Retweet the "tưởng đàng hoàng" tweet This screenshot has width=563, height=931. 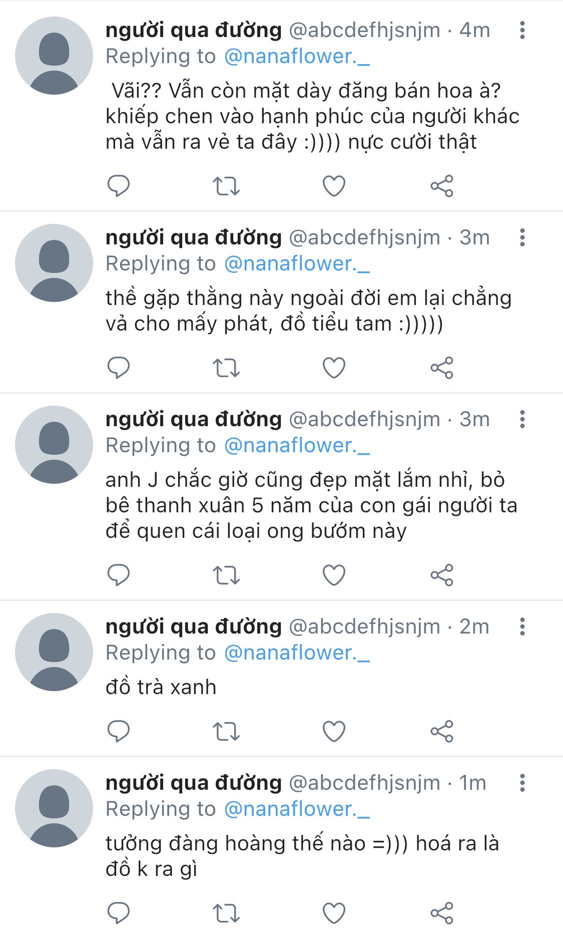click(226, 912)
